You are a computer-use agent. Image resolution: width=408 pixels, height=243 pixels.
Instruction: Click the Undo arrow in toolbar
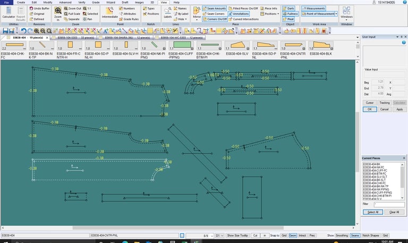tap(24, 31)
